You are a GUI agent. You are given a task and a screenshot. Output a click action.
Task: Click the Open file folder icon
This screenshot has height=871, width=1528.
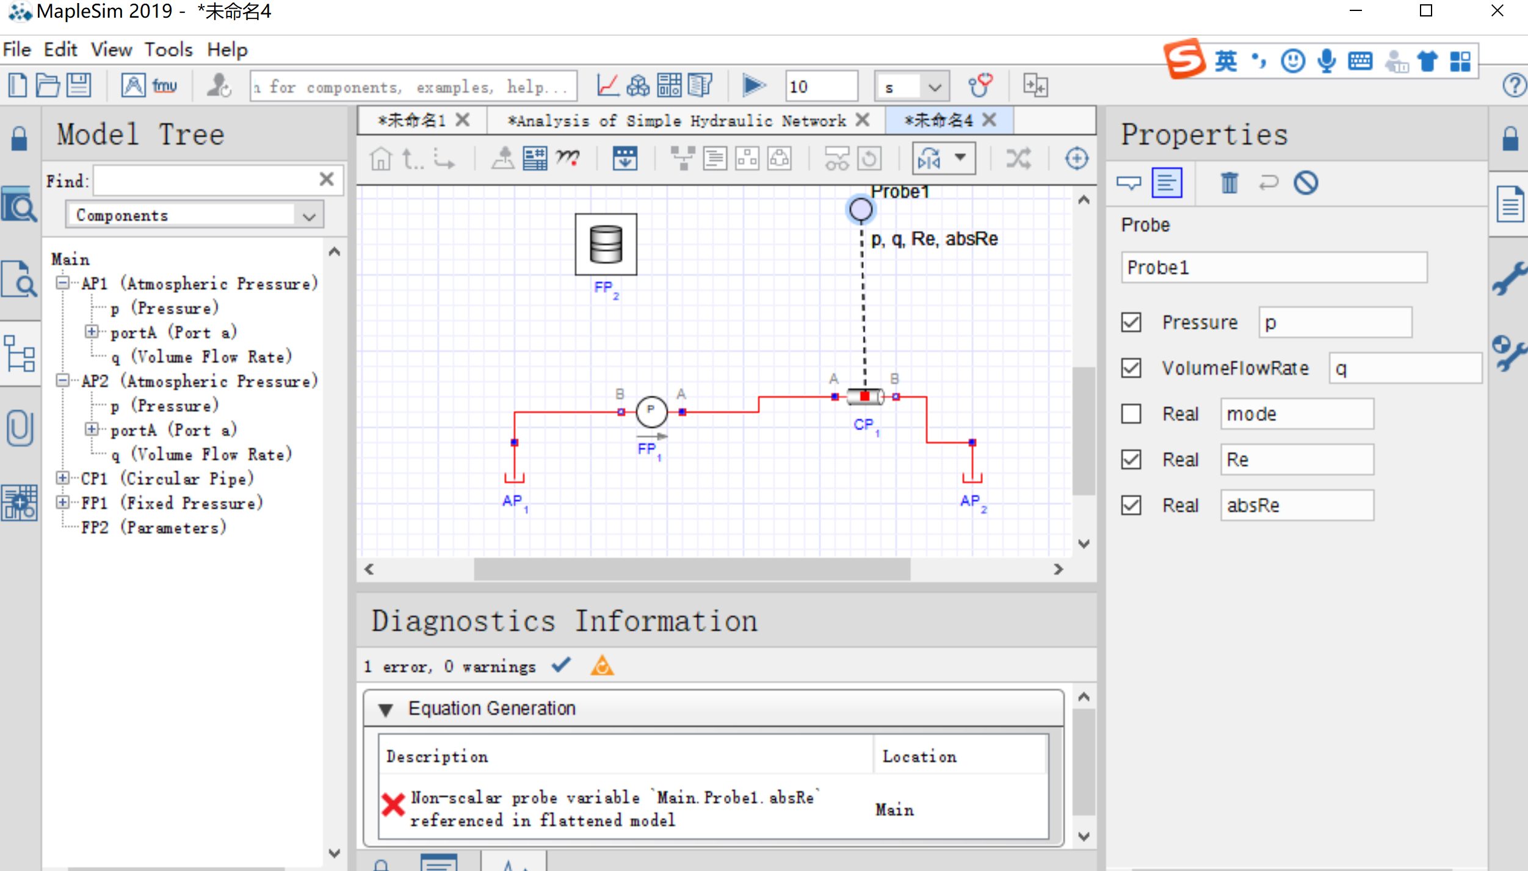[x=48, y=85]
